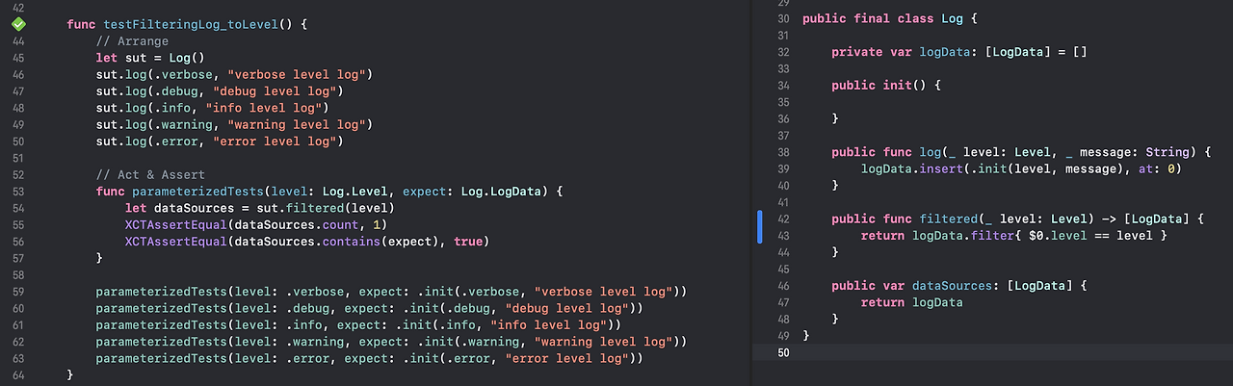1233x386 pixels.
Task: Click "public final class Log" declaration
Action: pos(881,18)
